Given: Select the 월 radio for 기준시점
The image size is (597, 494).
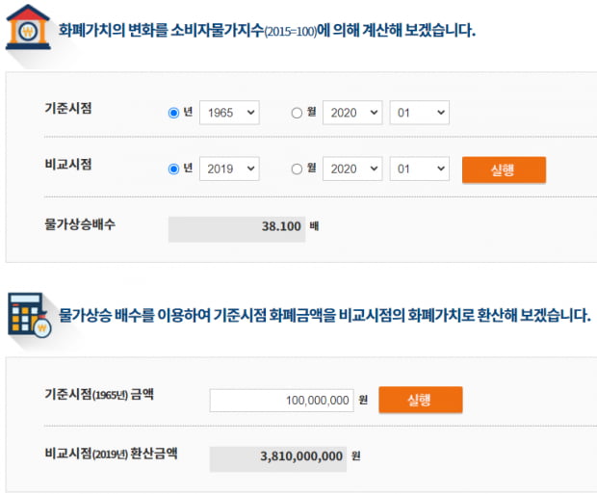Looking at the screenshot, I should [x=297, y=113].
